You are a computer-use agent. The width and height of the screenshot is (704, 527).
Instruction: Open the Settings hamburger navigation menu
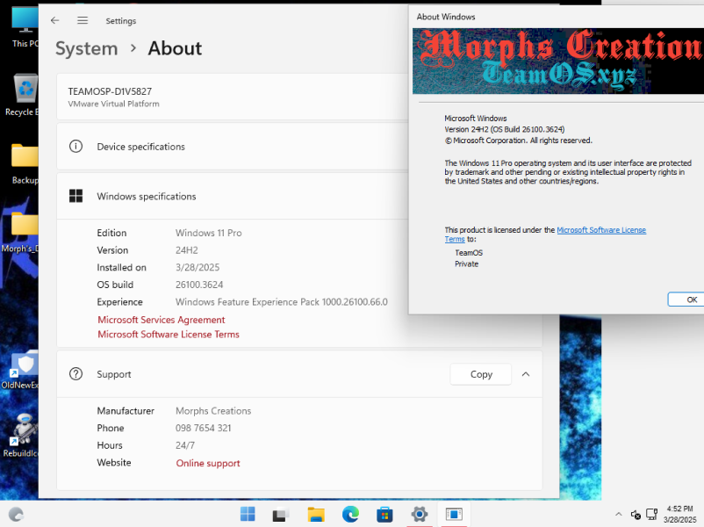[83, 20]
